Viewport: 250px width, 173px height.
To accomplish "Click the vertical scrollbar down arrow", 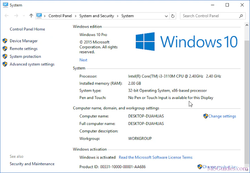I will point(247,170).
